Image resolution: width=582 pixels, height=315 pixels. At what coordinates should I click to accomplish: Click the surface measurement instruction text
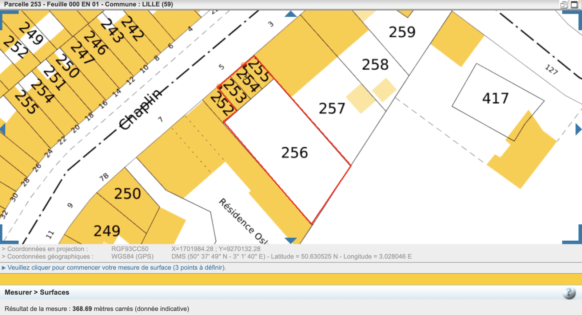click(x=116, y=267)
